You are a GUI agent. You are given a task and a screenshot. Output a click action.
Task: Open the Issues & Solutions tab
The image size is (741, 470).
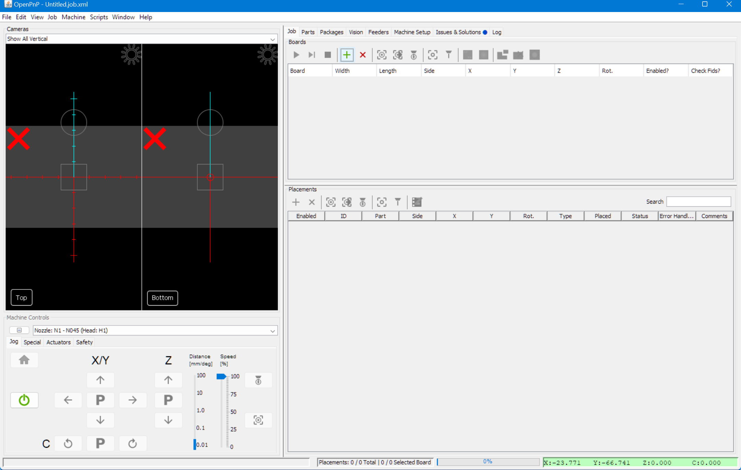point(458,32)
